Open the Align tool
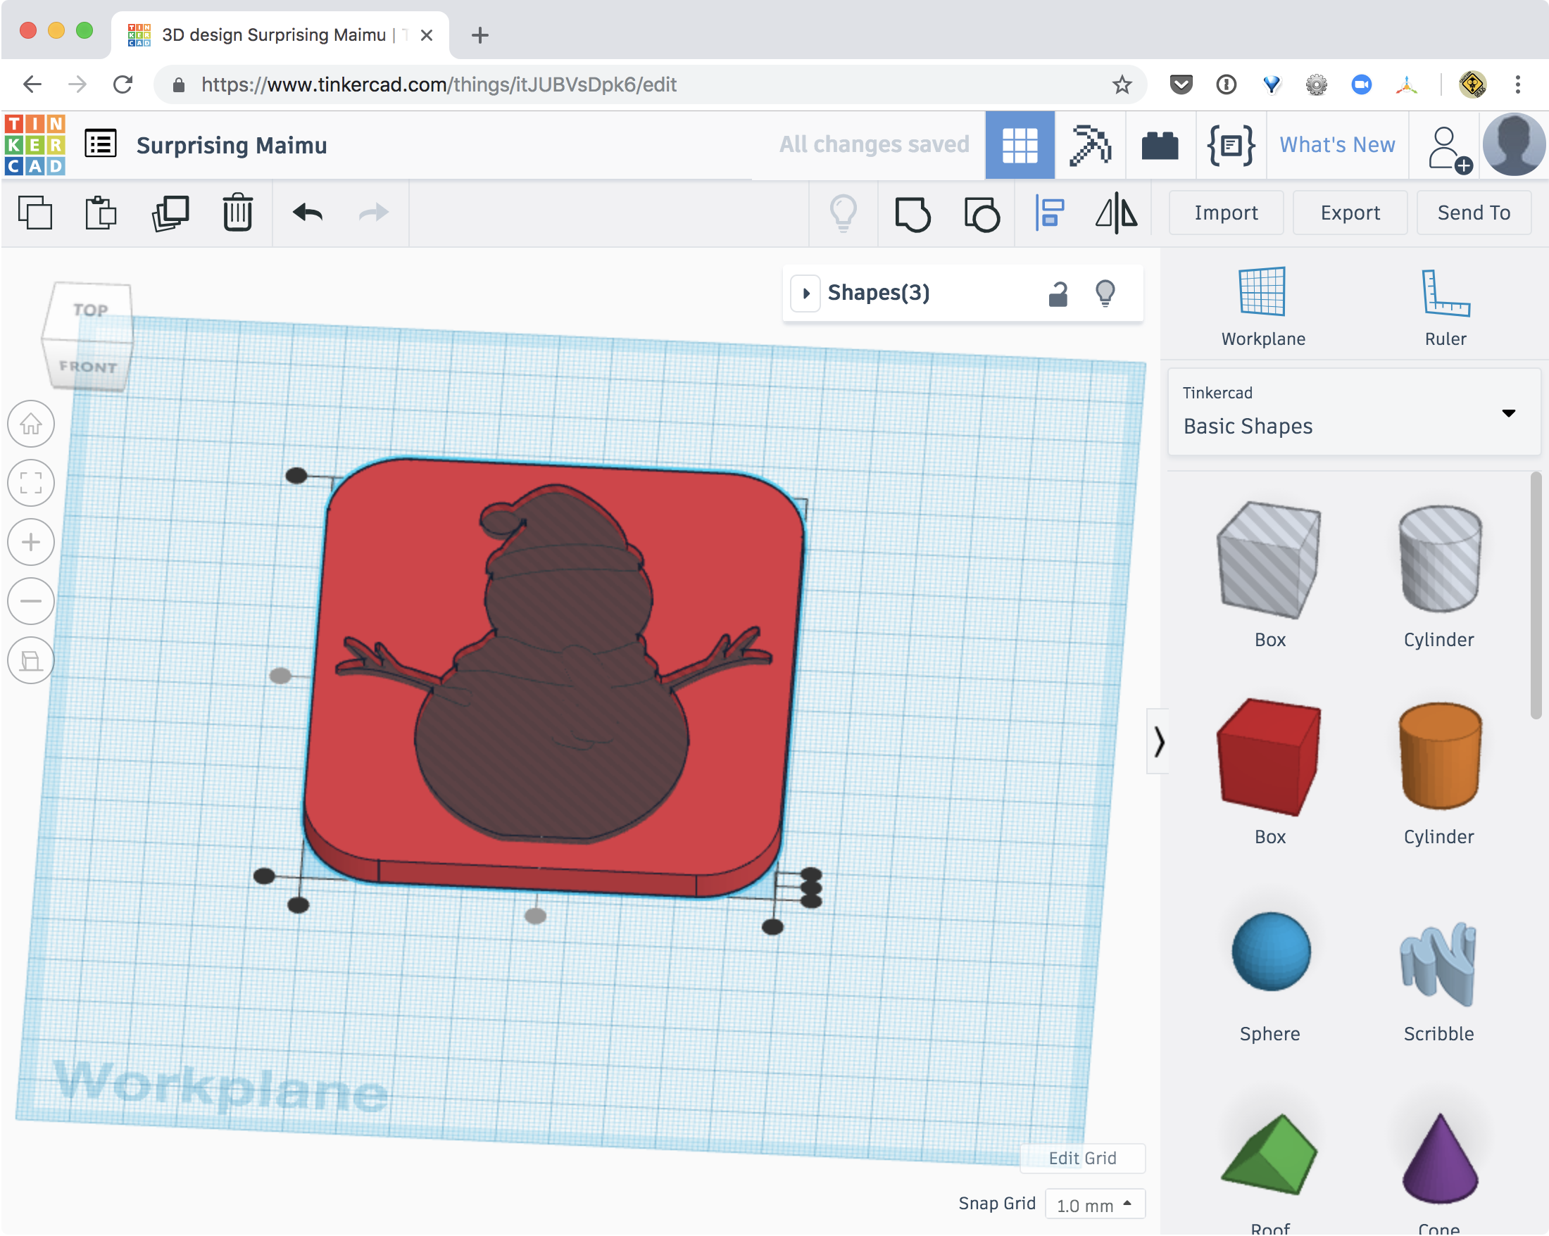The image size is (1549, 1236). (x=1051, y=213)
